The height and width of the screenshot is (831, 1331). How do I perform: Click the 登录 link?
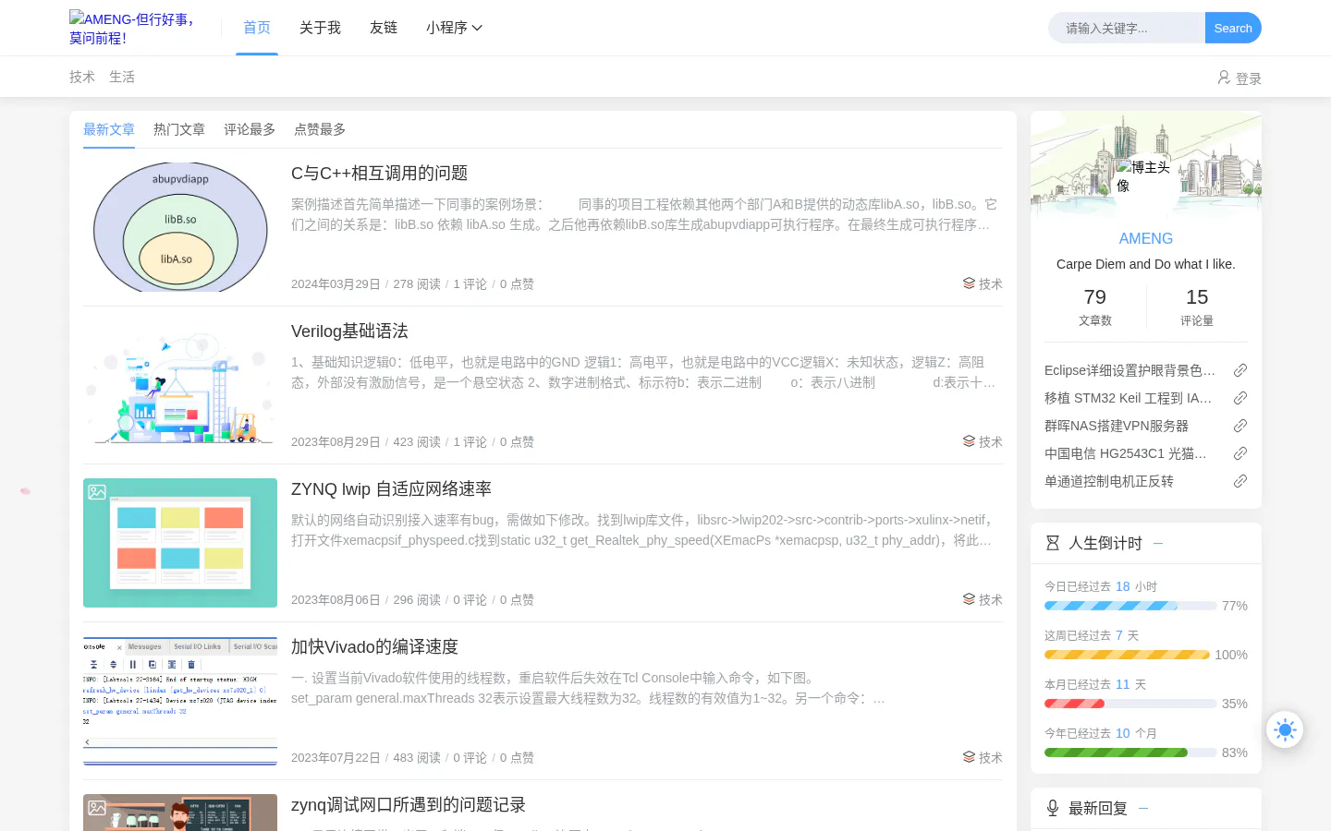click(1249, 78)
